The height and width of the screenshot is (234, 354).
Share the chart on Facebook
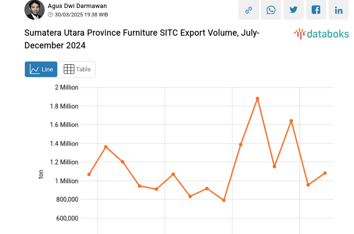pyautogui.click(x=316, y=10)
